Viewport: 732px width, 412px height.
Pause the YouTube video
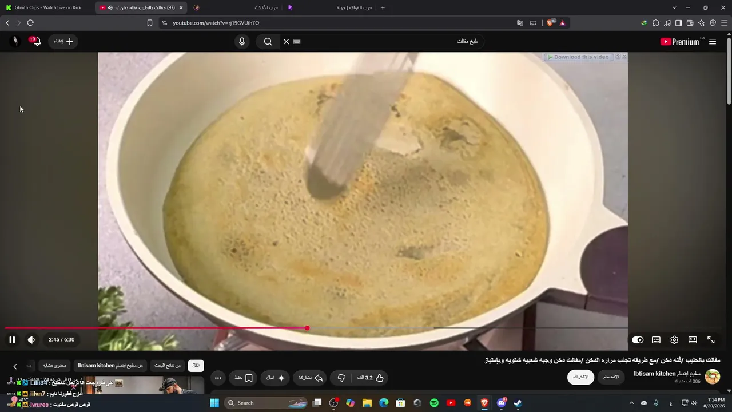(12, 340)
